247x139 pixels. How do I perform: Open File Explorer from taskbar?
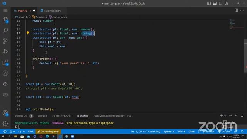click(x=16, y=136)
